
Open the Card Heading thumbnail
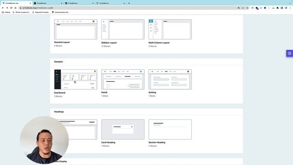pos(123,129)
